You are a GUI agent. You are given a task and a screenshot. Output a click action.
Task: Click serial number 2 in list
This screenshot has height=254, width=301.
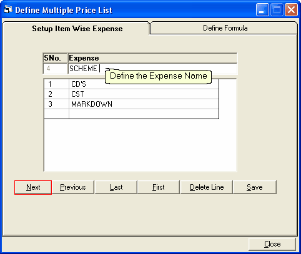point(50,94)
